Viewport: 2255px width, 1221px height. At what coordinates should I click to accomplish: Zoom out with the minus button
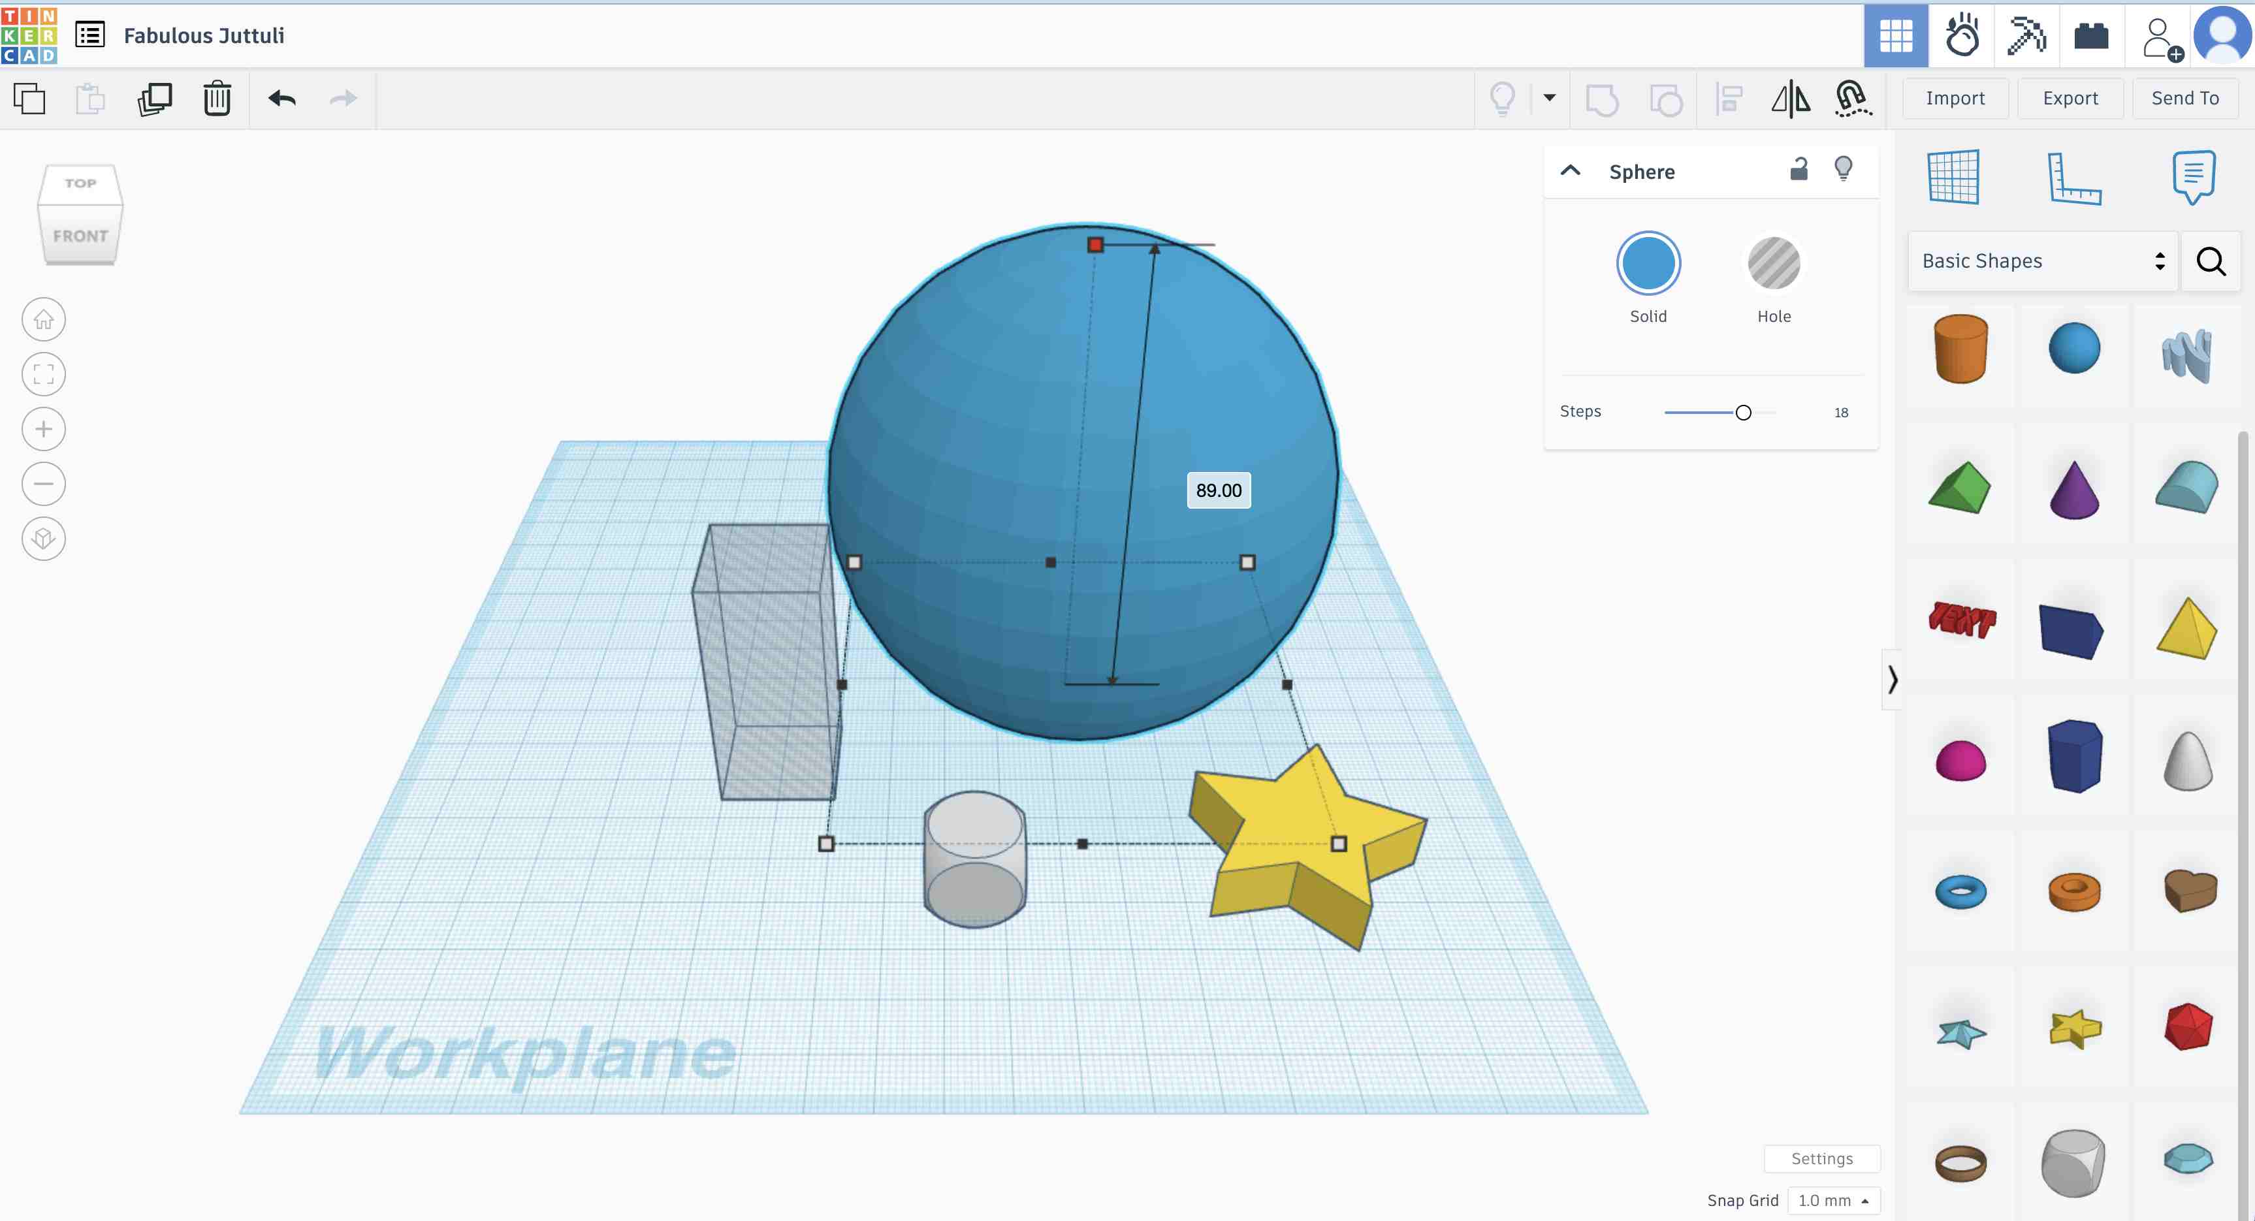tap(44, 484)
